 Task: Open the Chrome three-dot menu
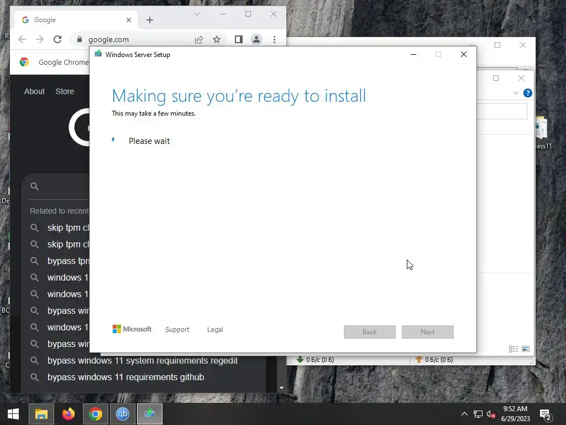coord(274,39)
